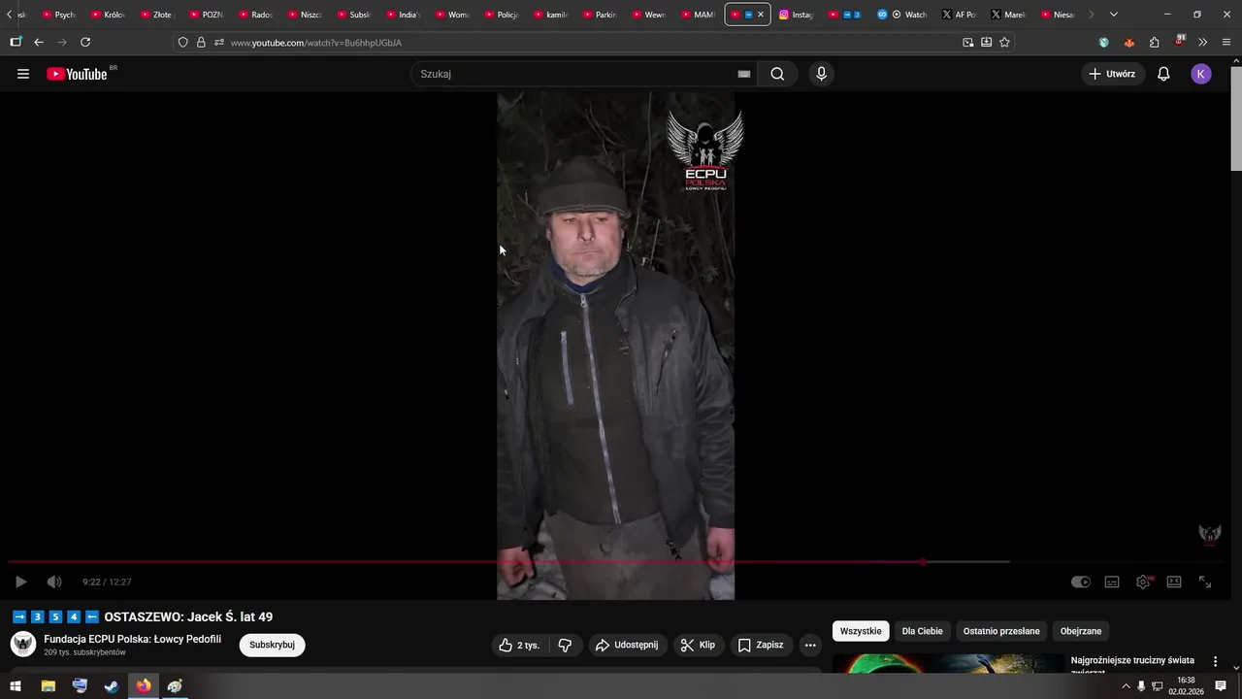Click the ECPU channel watermark in player
The height and width of the screenshot is (699, 1242).
pos(1209,534)
